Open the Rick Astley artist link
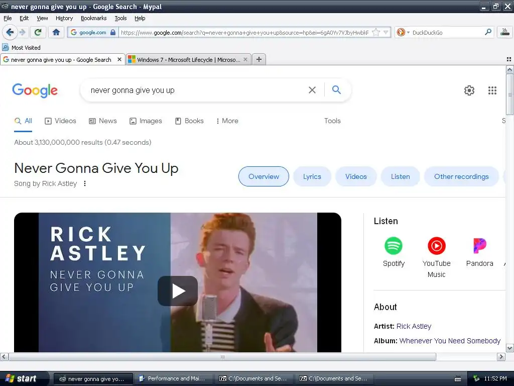This screenshot has width=514, height=386. coord(414,326)
